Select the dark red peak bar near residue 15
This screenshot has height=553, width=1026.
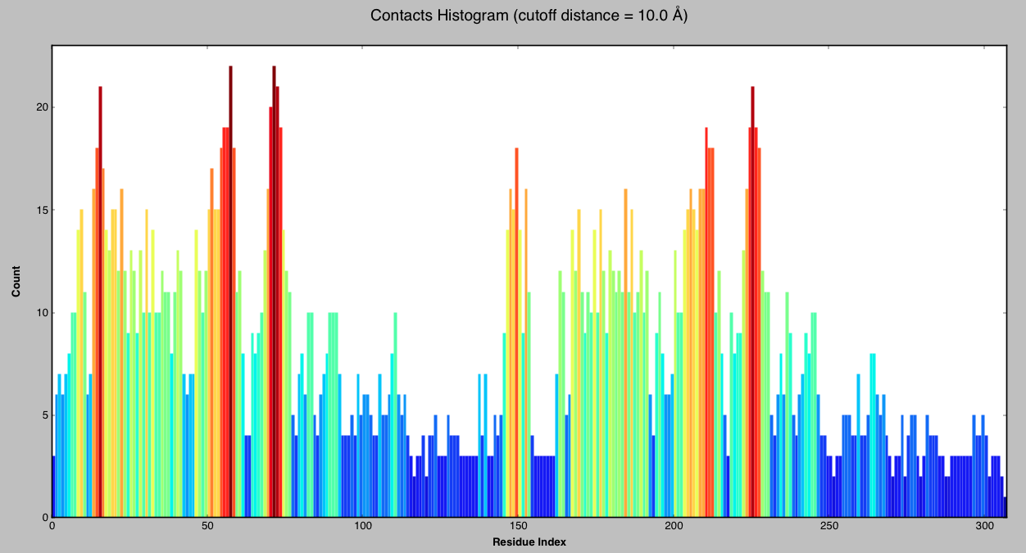click(100, 303)
